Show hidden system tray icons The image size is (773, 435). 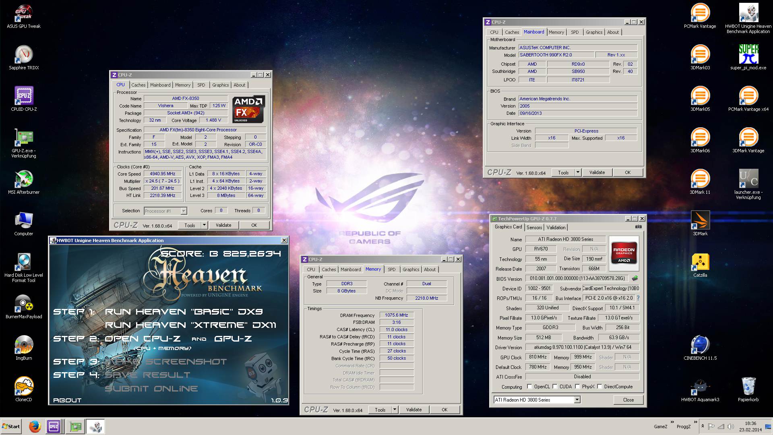click(x=703, y=426)
